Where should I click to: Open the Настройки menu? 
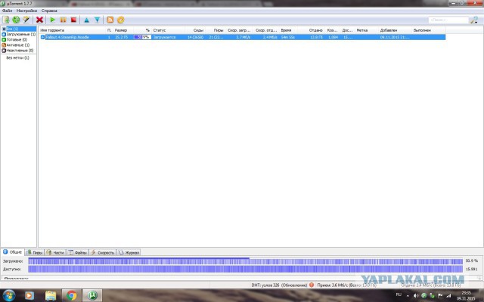pyautogui.click(x=26, y=11)
